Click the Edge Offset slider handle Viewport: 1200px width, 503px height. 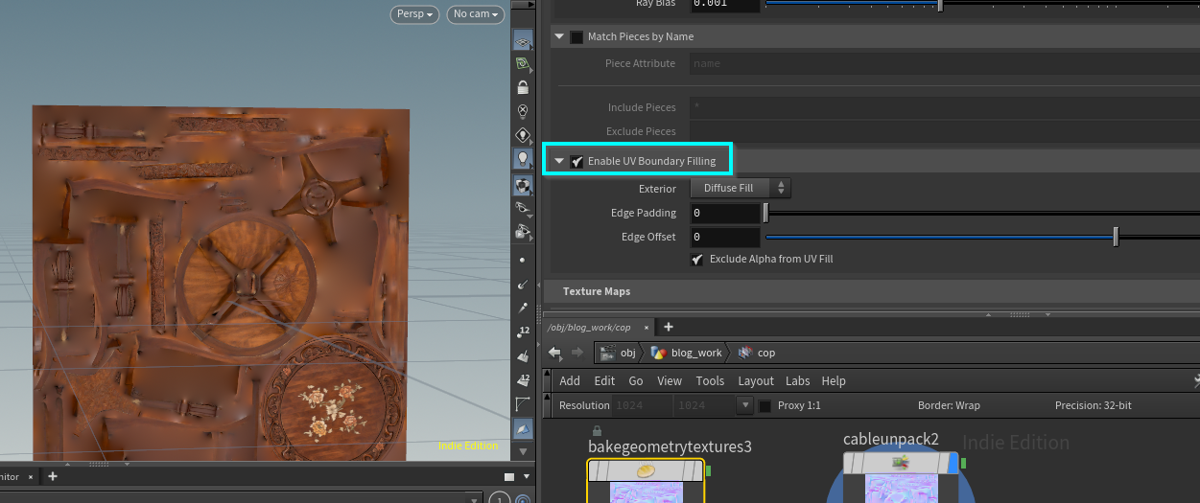(x=1116, y=237)
